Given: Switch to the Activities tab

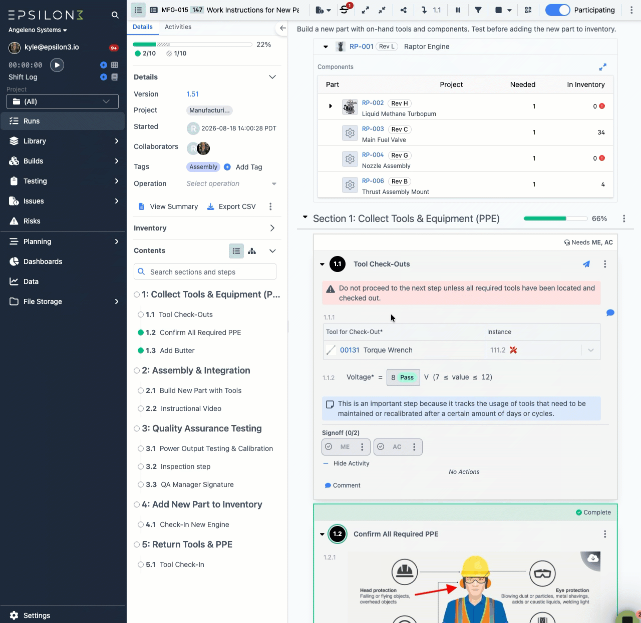Looking at the screenshot, I should click(178, 27).
